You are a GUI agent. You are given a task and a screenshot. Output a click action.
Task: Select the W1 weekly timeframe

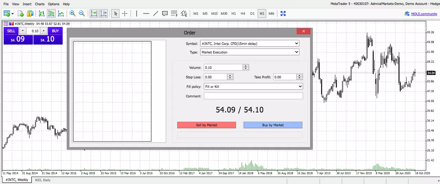coord(262,14)
